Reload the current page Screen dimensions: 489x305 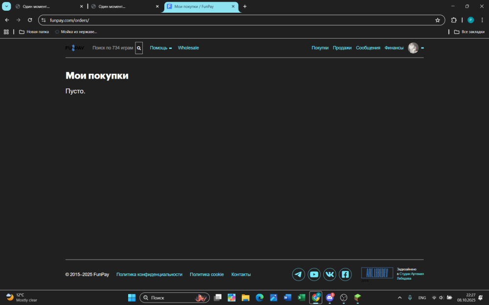(30, 20)
